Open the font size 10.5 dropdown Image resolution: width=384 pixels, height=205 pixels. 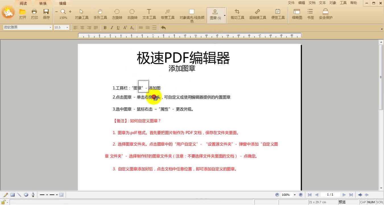pyautogui.click(x=67, y=27)
